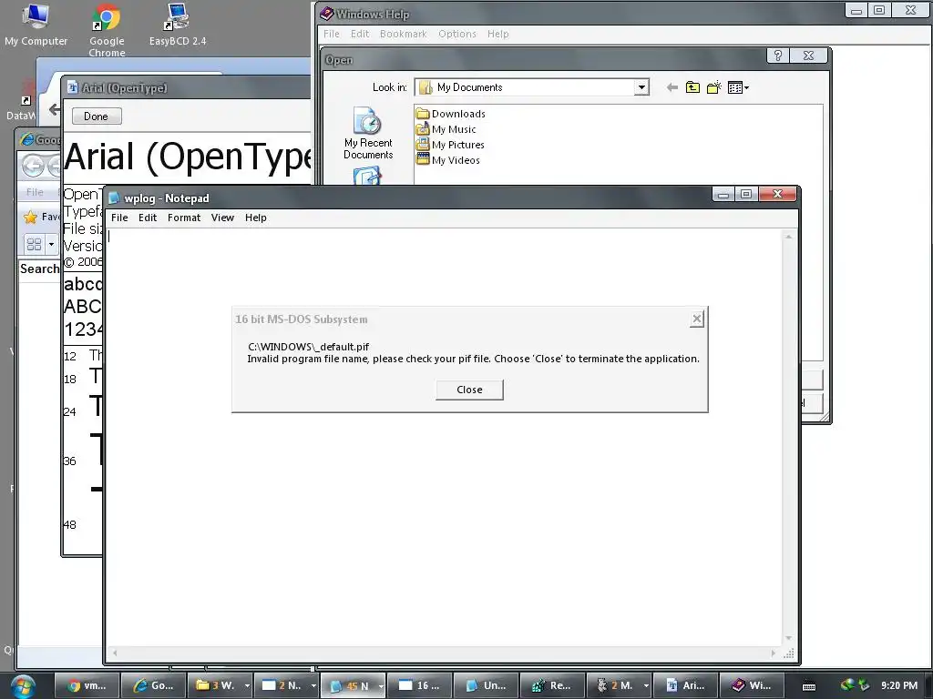Viewport: 933px width, 699px height.
Task: Open the Quick Tabs dropdown arrow in Internet Explorer
Action: 51,244
